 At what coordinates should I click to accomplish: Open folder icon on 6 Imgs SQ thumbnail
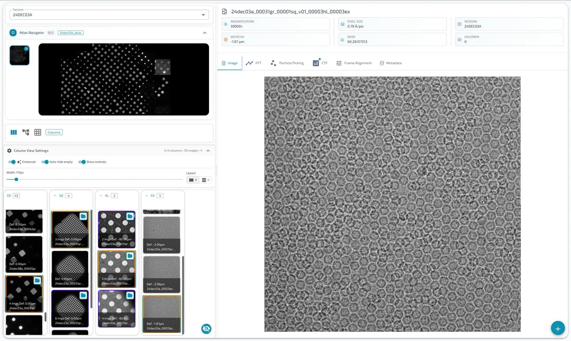coord(83,295)
